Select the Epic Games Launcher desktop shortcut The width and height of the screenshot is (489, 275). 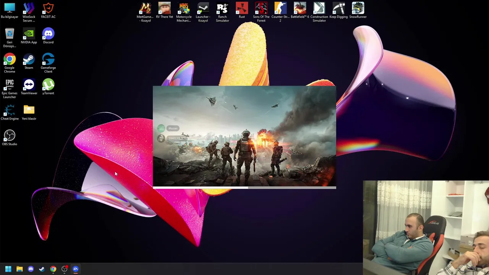tap(10, 89)
